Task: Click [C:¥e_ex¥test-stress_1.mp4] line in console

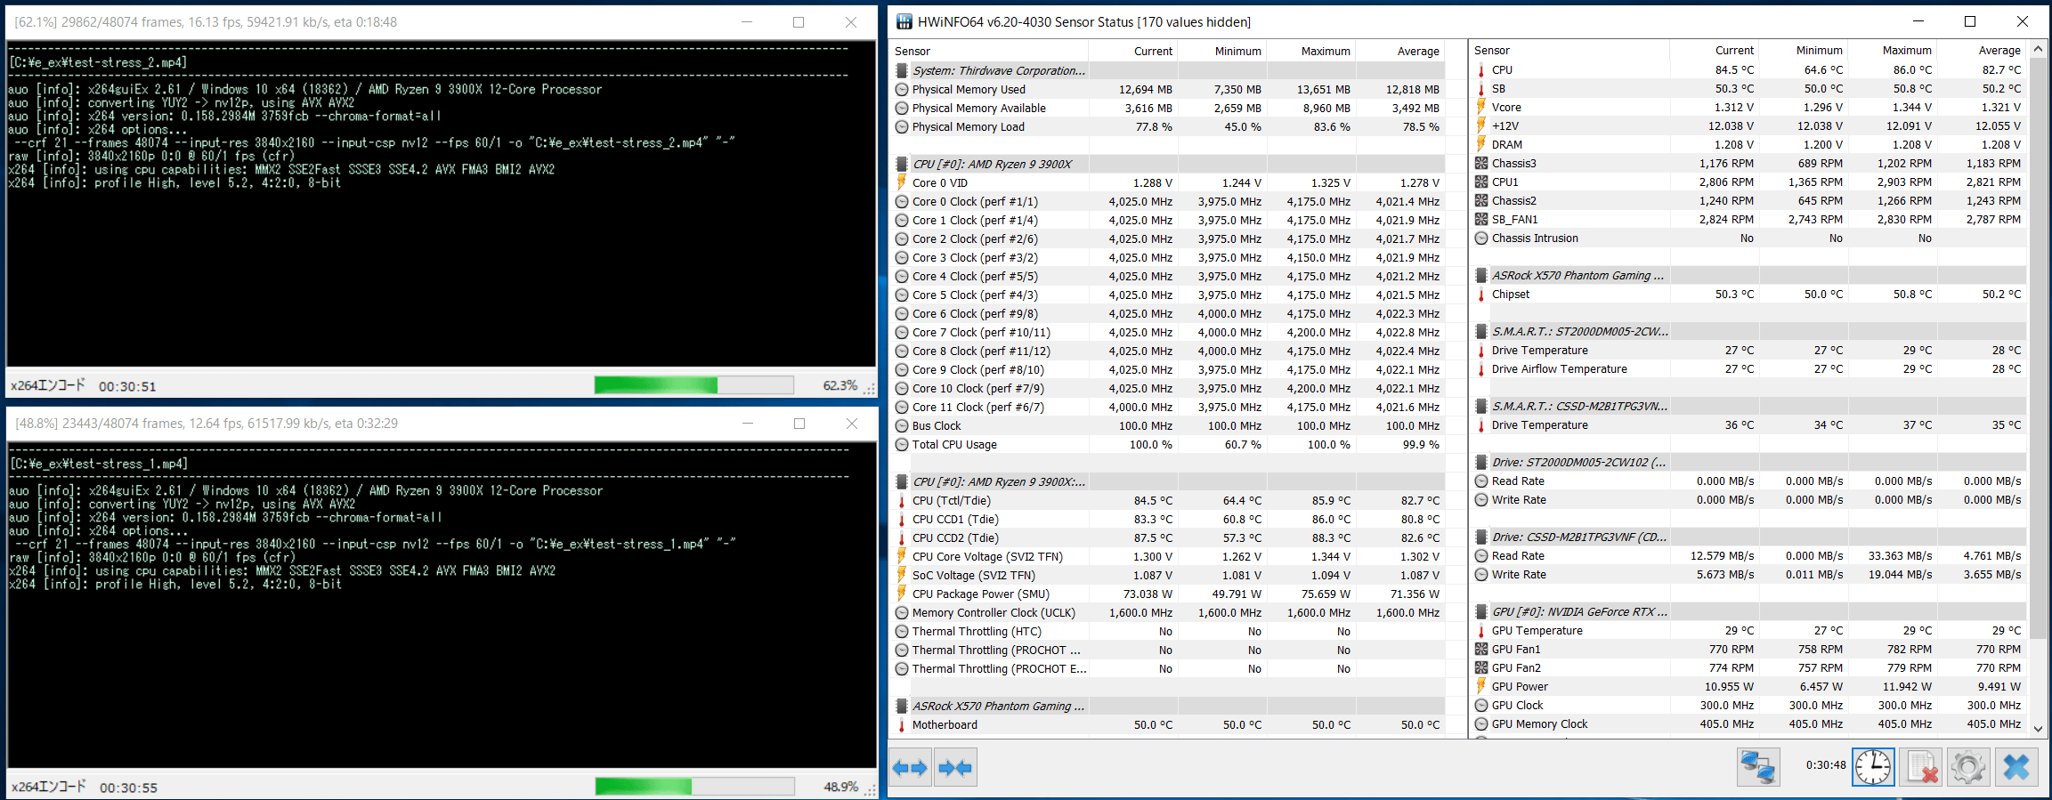Action: 98,464
